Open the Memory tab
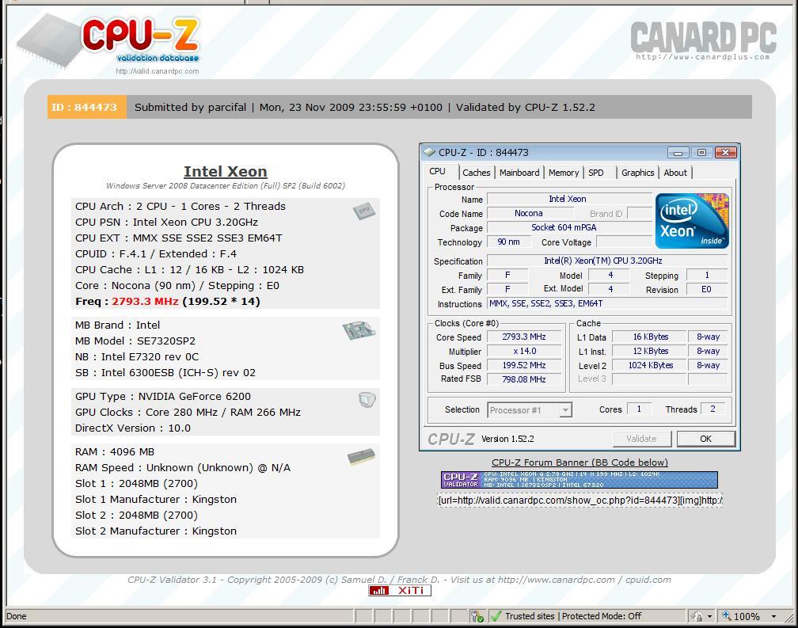The width and height of the screenshot is (798, 628). [564, 173]
